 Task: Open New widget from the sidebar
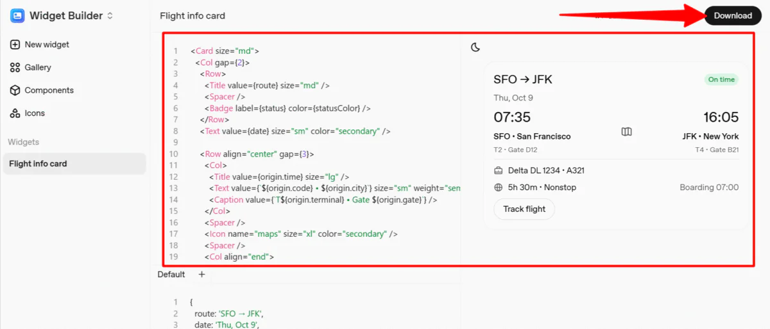39,45
